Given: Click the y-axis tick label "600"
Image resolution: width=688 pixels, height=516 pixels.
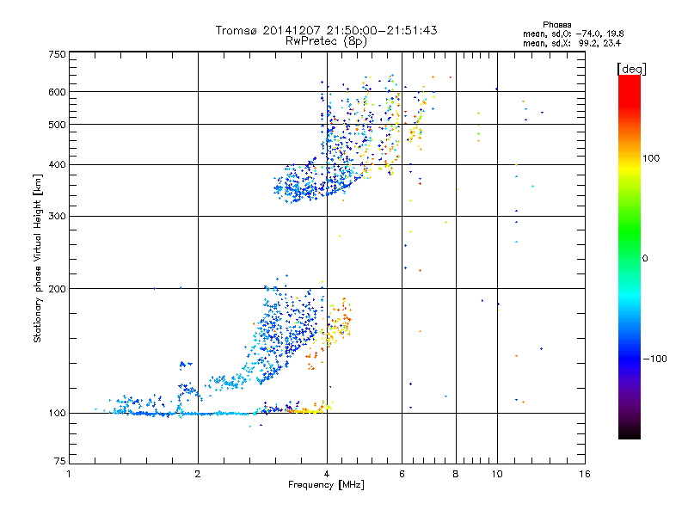Looking at the screenshot, I should click(57, 92).
